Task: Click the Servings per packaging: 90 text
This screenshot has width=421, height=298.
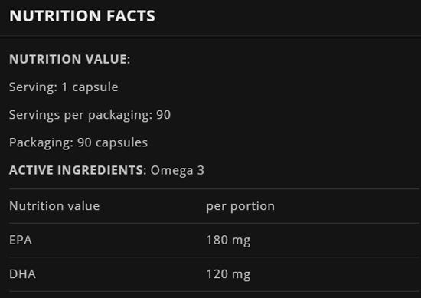Action: pyautogui.click(x=90, y=115)
